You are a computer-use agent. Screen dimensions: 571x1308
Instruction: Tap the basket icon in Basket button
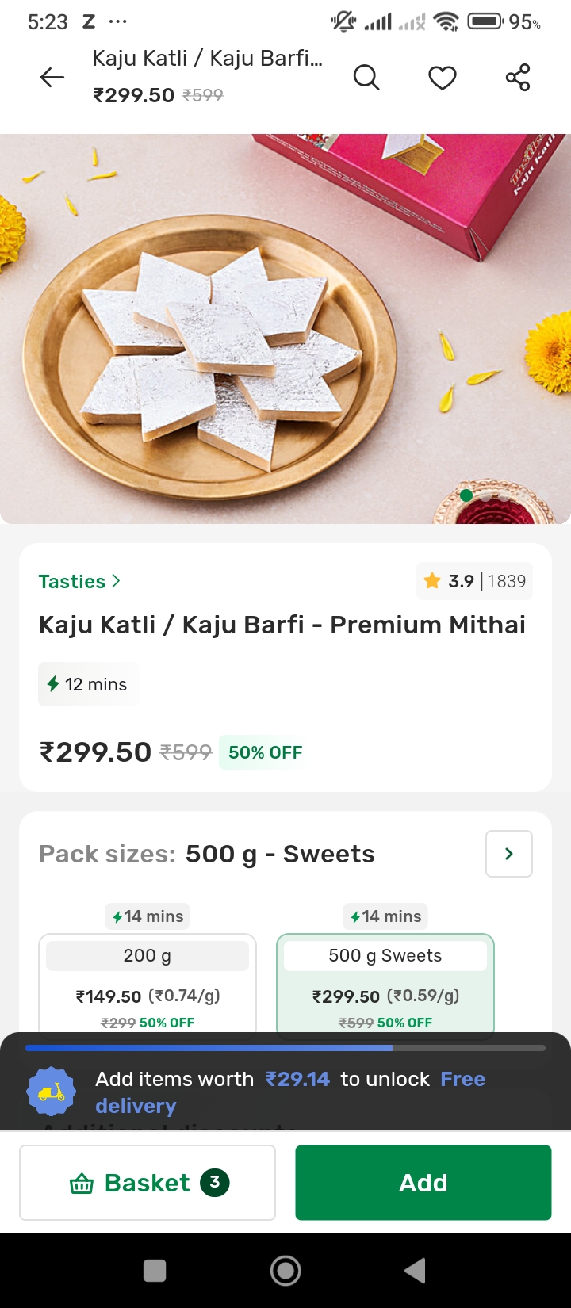point(82,1184)
